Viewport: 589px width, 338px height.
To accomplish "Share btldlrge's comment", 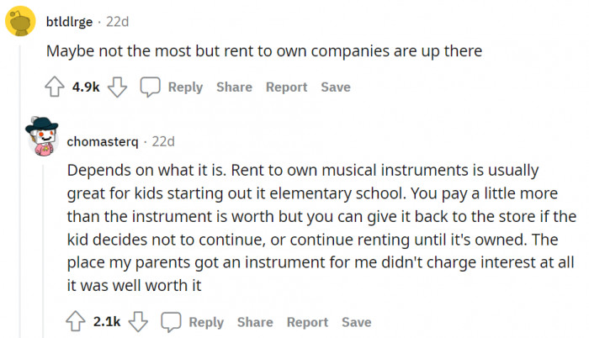I will [x=234, y=87].
